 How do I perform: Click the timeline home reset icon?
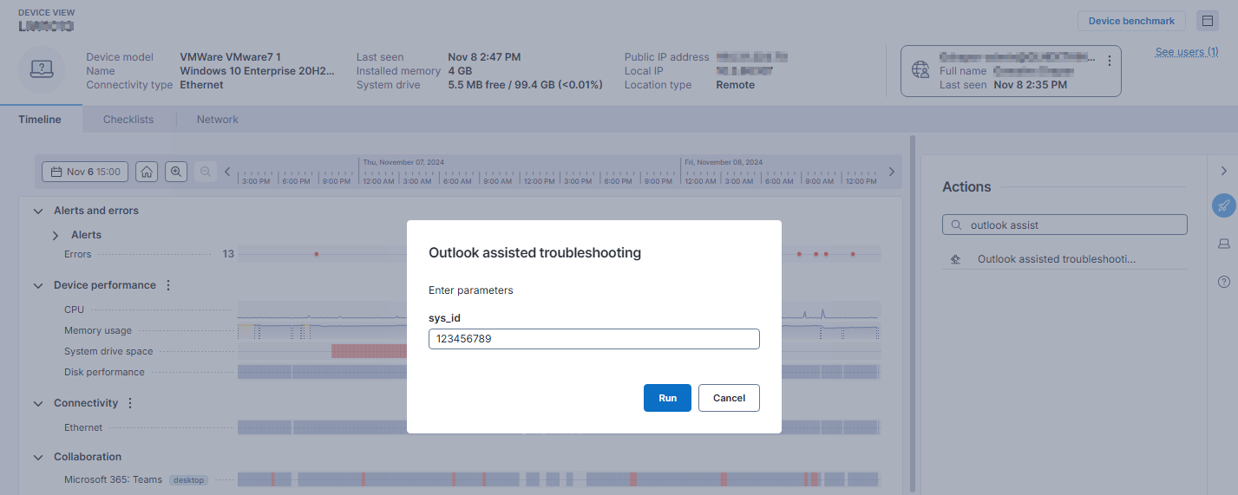click(x=147, y=172)
